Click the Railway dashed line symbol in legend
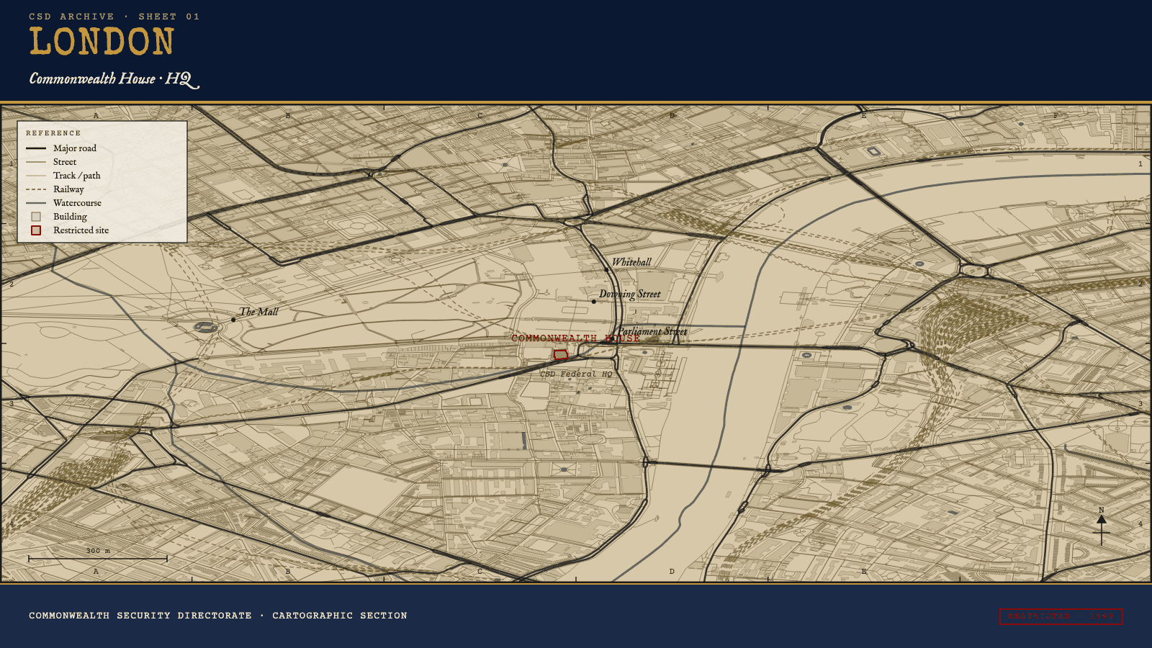1152x648 pixels. coord(36,189)
